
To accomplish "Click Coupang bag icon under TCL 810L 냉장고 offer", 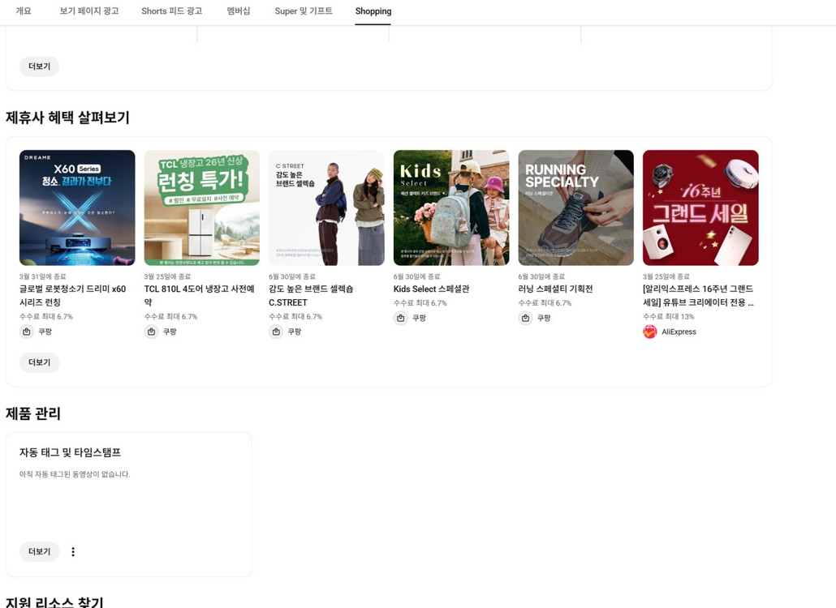I will pos(152,332).
